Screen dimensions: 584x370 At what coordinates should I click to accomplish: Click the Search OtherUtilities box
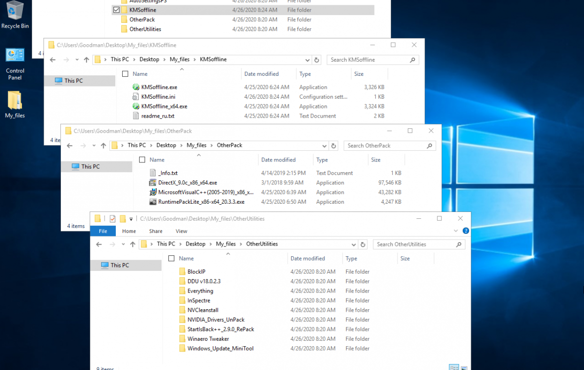click(419, 244)
